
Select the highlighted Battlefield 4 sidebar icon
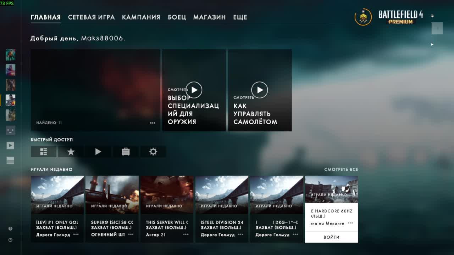click(10, 100)
